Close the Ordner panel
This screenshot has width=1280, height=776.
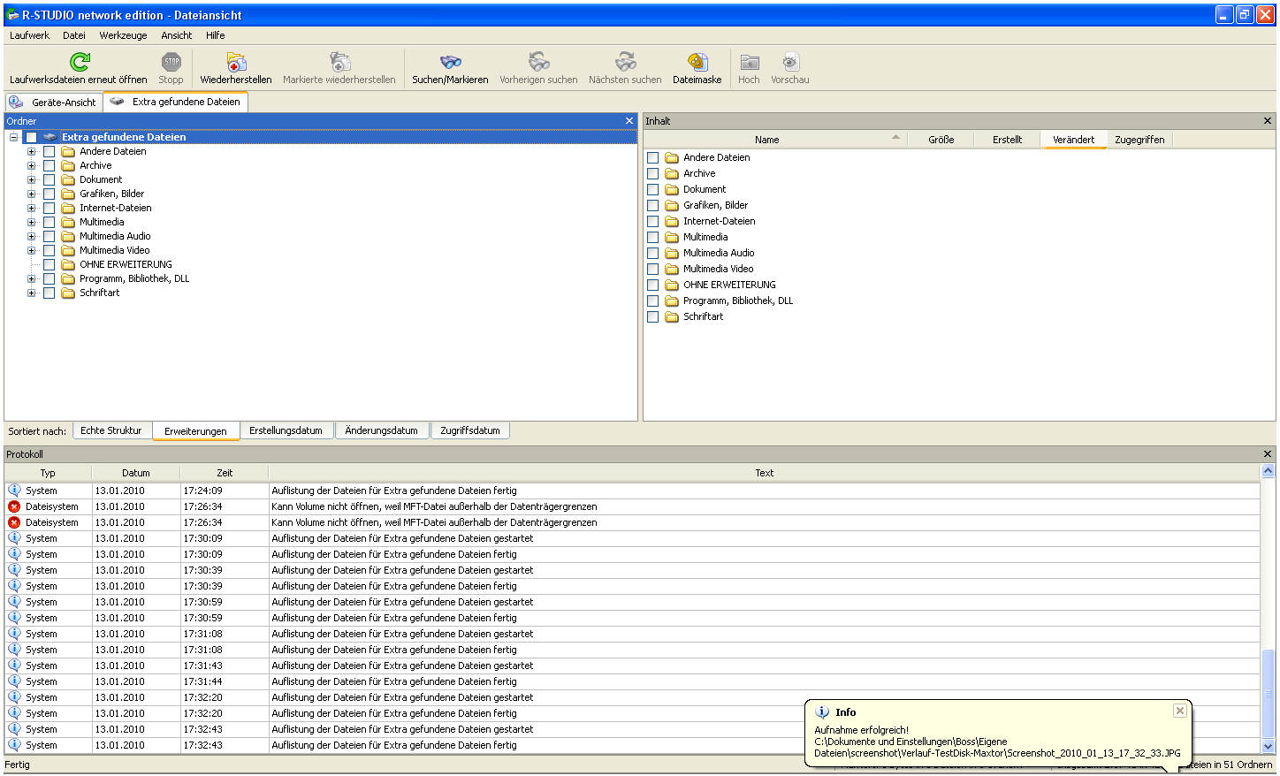(629, 121)
